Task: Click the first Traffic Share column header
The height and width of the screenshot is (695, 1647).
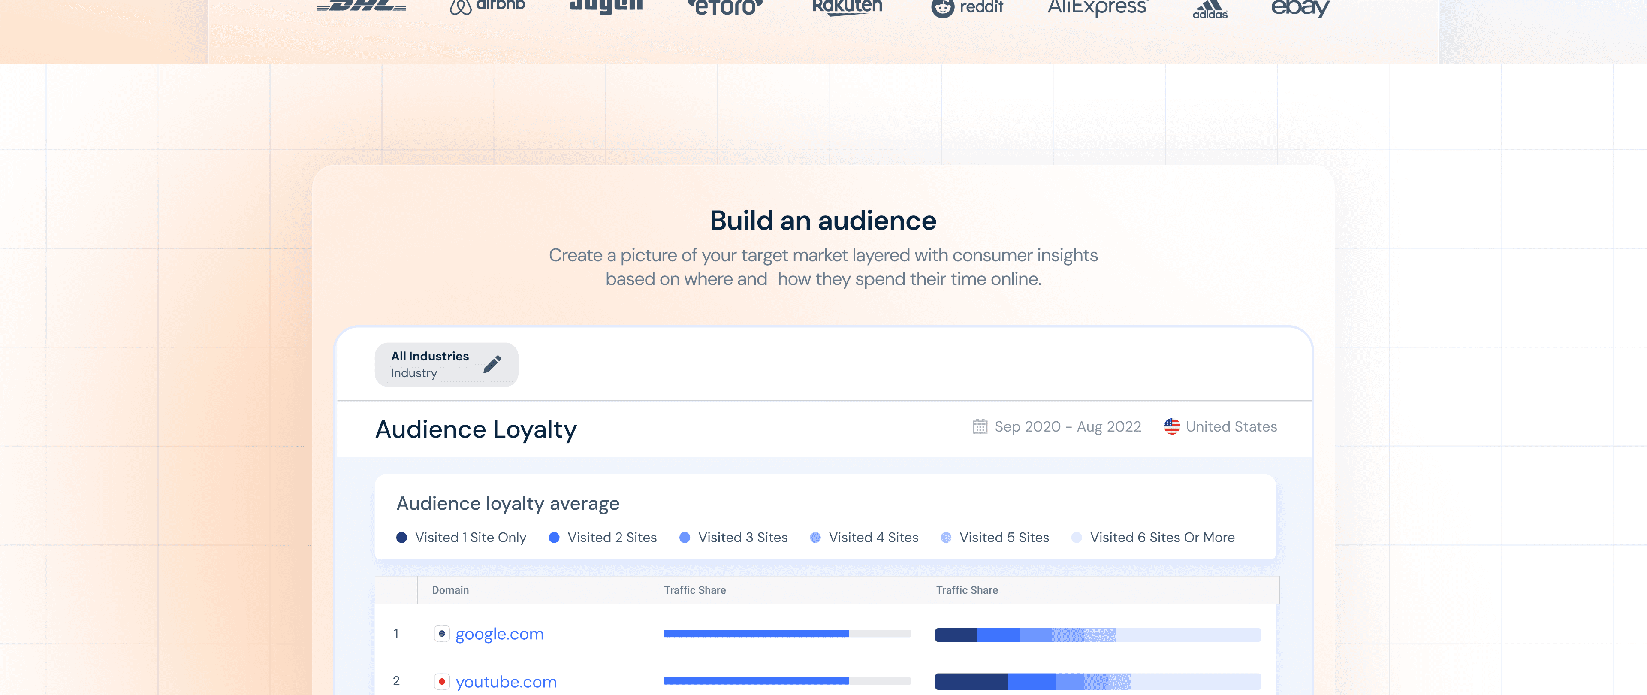Action: [x=694, y=590]
